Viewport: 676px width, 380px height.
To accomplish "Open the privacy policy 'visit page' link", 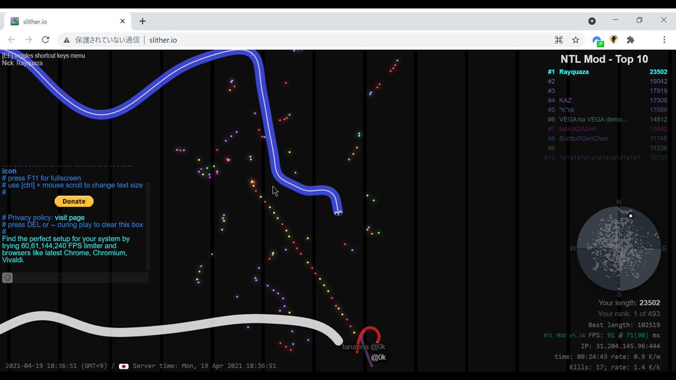I will tap(70, 217).
